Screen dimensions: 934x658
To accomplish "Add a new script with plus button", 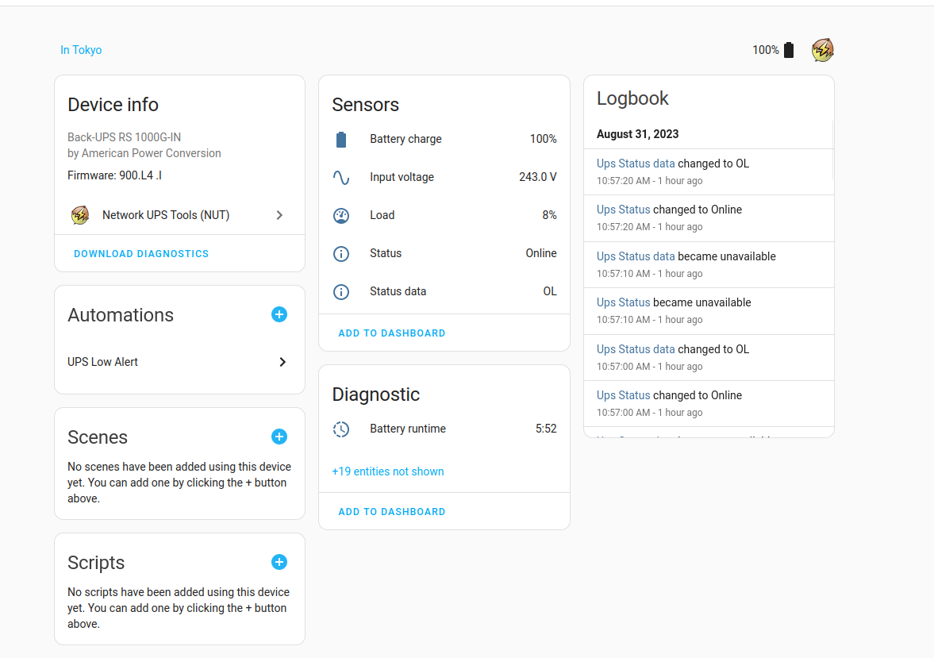I will pos(279,563).
